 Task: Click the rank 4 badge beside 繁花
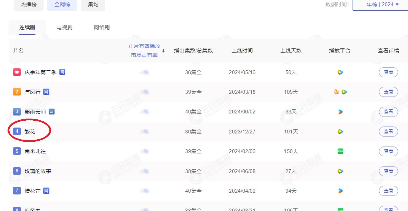click(x=17, y=132)
